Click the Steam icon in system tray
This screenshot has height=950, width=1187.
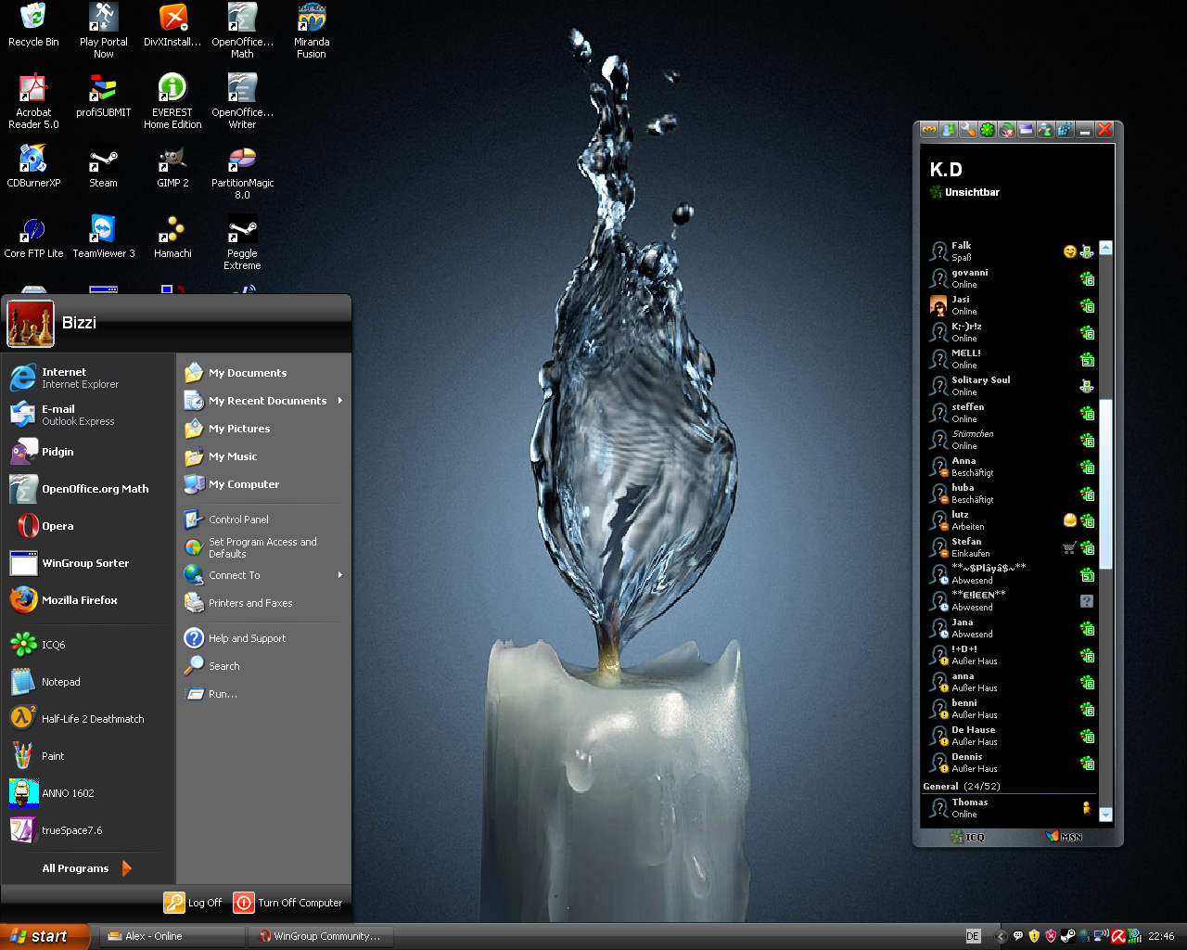point(1067,936)
